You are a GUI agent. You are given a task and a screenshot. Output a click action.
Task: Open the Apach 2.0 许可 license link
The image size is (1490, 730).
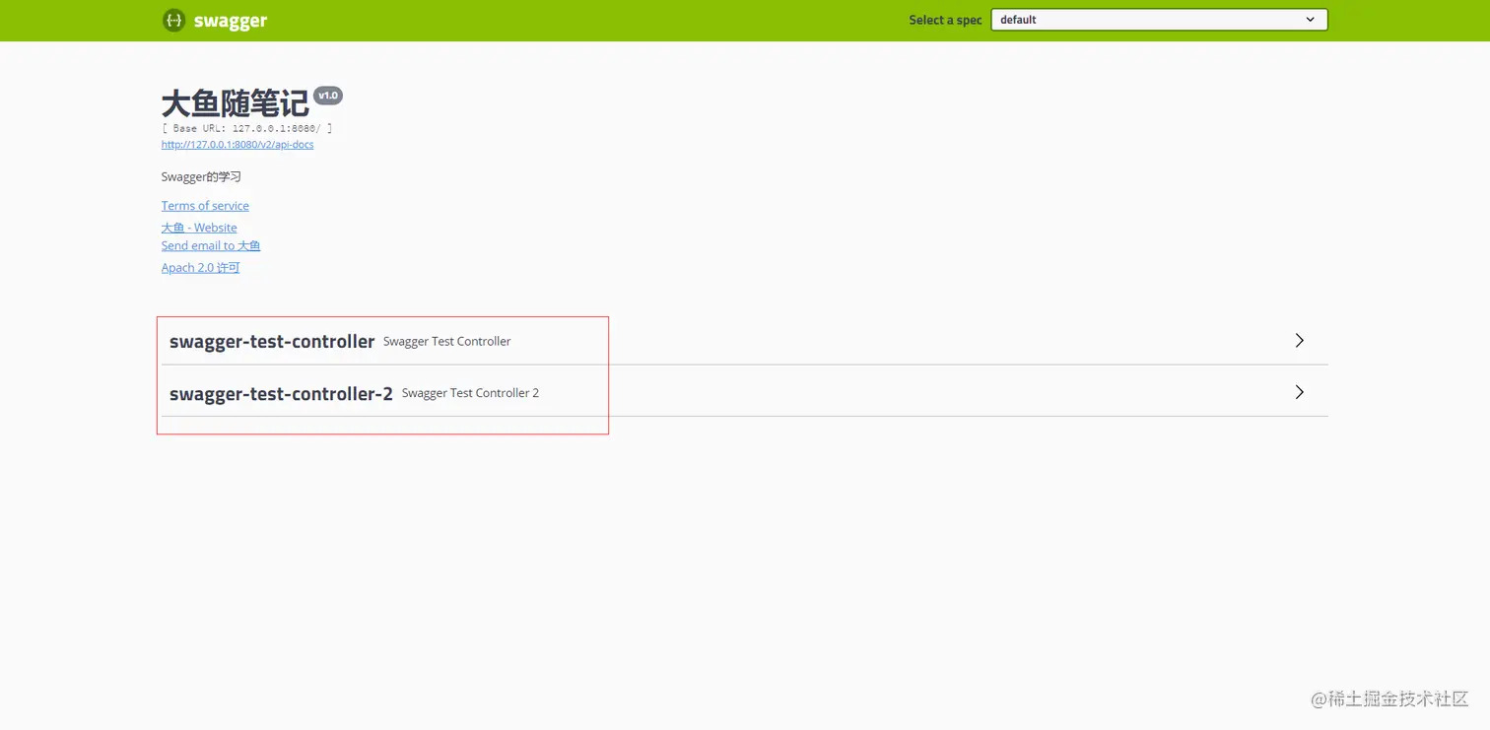[x=201, y=268]
